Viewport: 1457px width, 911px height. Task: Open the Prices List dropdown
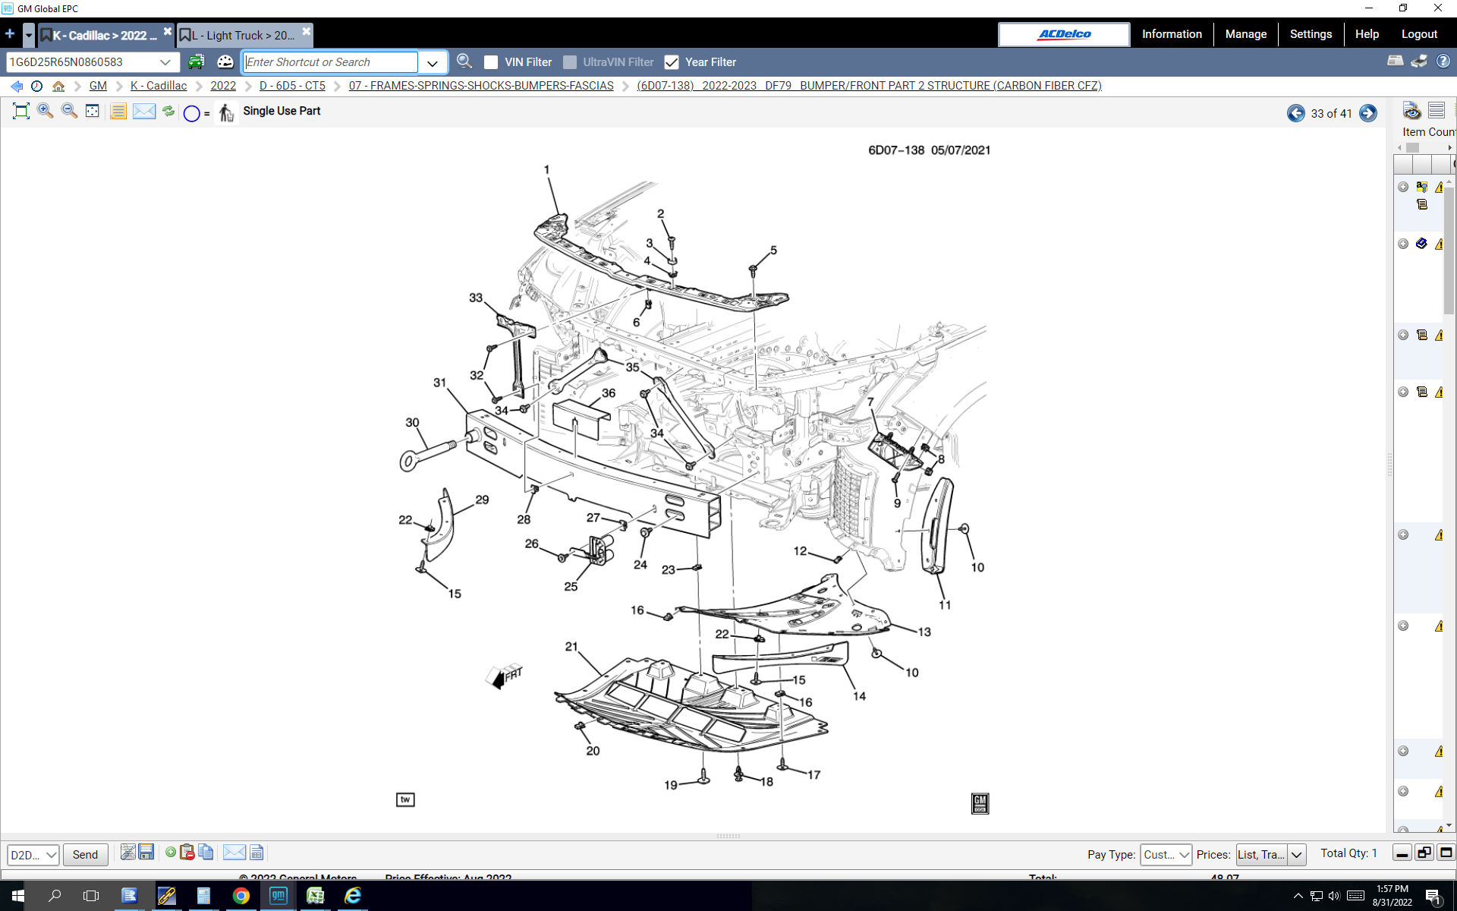[x=1297, y=854]
